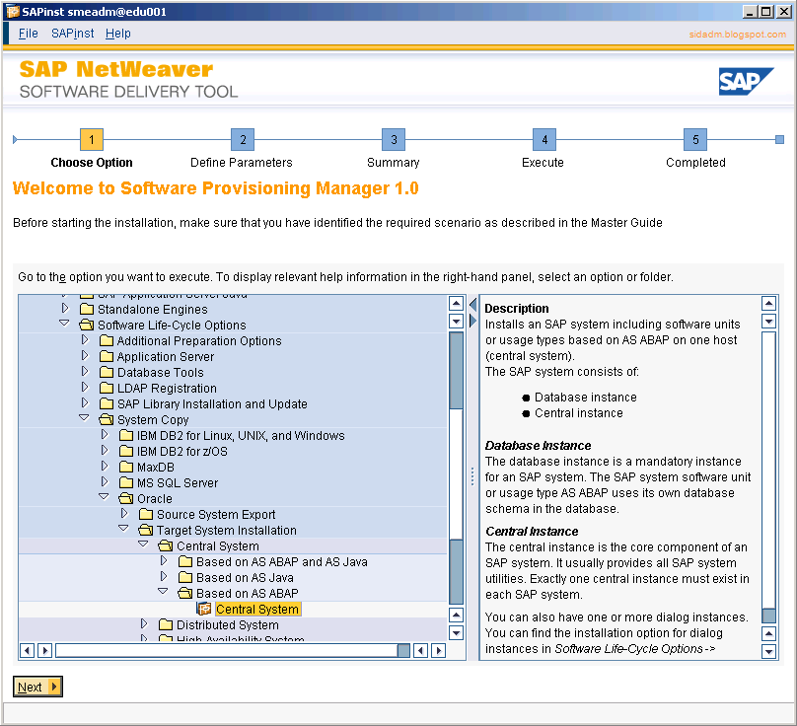Expand the IBM DB2 for z/OS node
The image size is (797, 726).
[x=104, y=452]
